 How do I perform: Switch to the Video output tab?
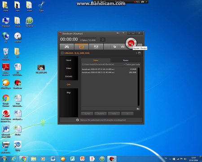click(96, 60)
